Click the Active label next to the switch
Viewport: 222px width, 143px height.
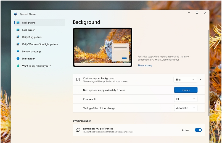185,130
